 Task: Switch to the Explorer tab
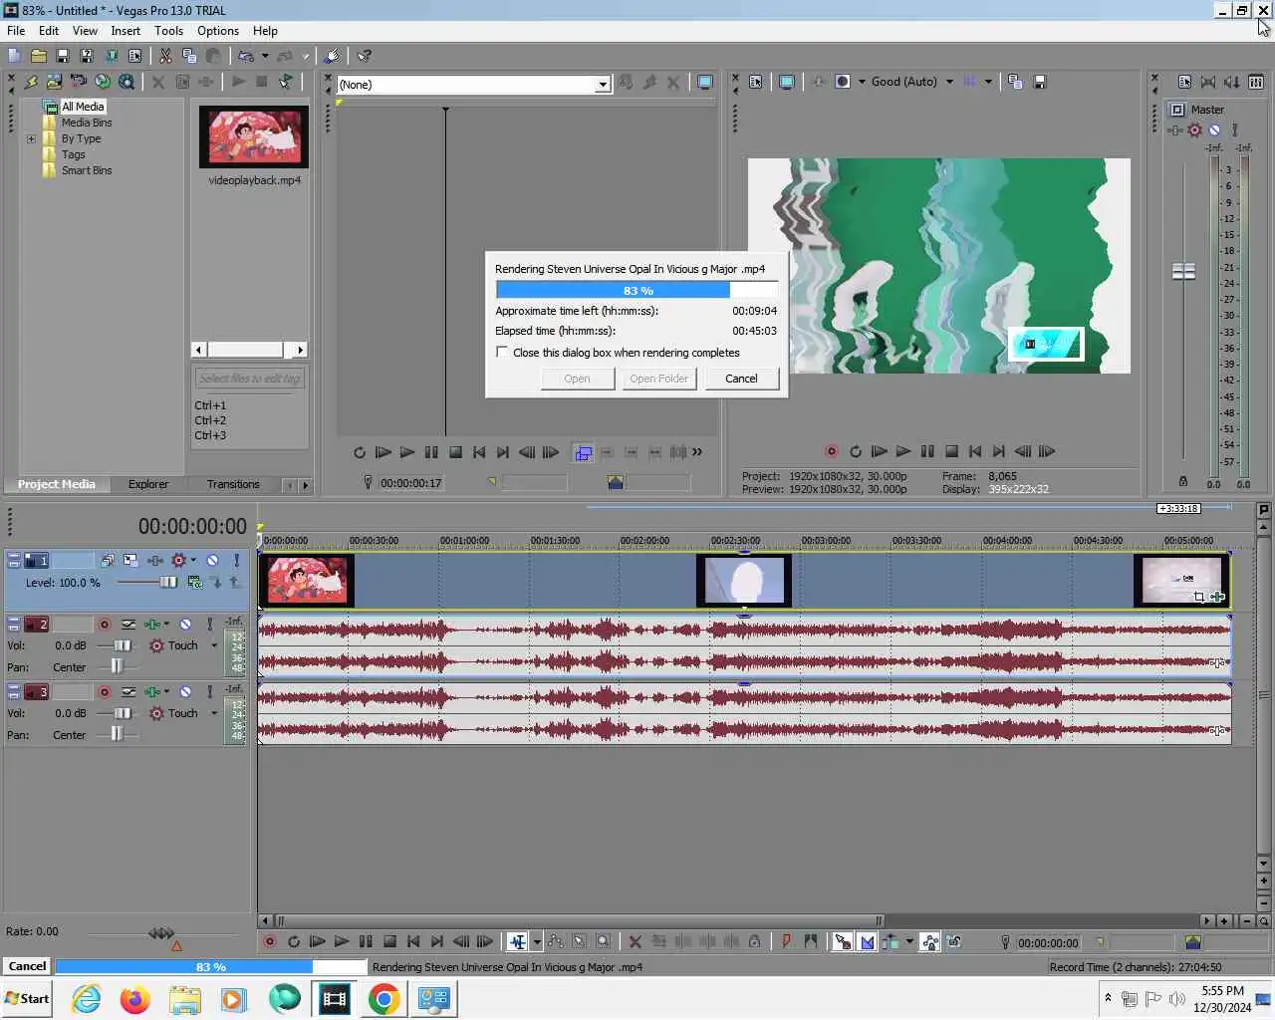click(148, 484)
